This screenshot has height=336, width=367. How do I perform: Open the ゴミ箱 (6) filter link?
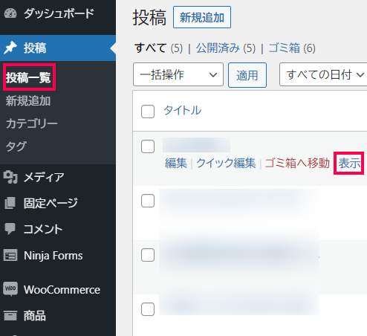coord(292,48)
